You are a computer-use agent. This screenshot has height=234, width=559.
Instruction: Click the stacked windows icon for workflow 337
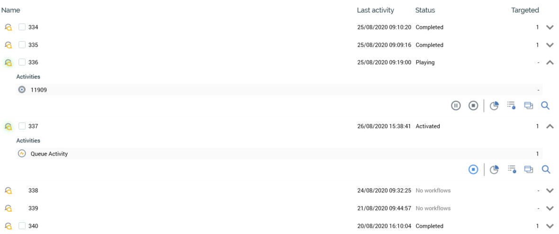point(529,170)
